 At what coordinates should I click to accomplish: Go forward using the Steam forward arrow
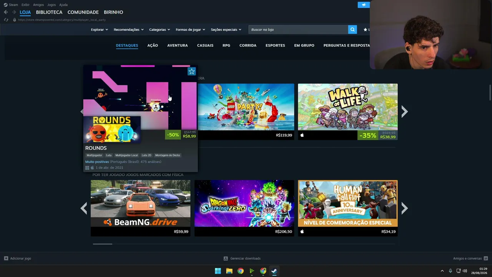(x=14, y=12)
